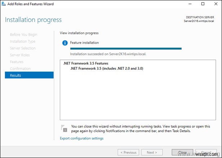Screen dimensions: 222x158
Task: Select .NET Framework 3.5 (includes .NET 2.0 and 3.0)
Action: tap(107, 68)
